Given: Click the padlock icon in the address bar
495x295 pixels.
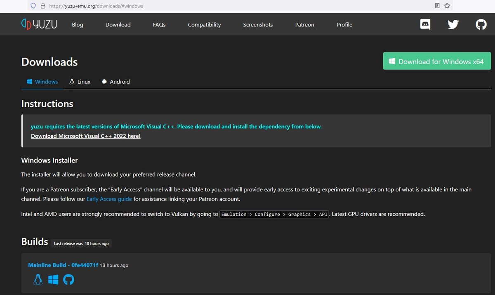Looking at the screenshot, I should [x=43, y=6].
